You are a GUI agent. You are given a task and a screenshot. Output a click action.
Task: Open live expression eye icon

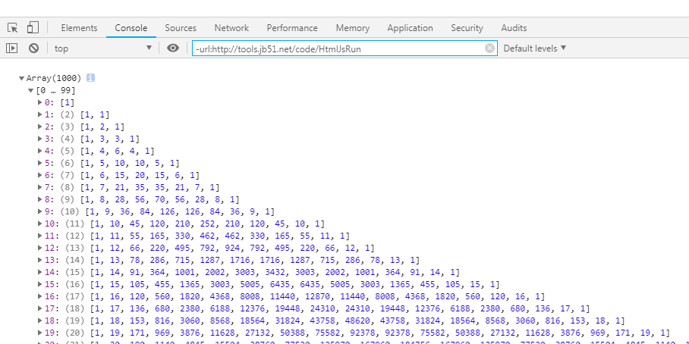tap(173, 48)
